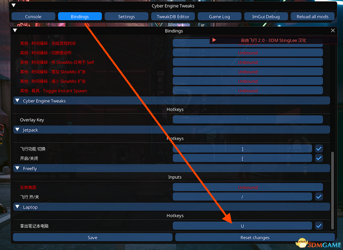Collapse the Cyber Engine Tweaks main window triangle
This screenshot has width=343, height=250.
pos(14,5)
